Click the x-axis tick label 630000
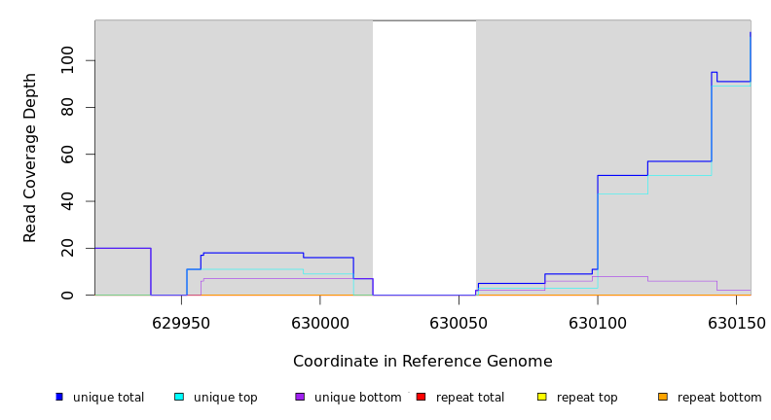 319,324
